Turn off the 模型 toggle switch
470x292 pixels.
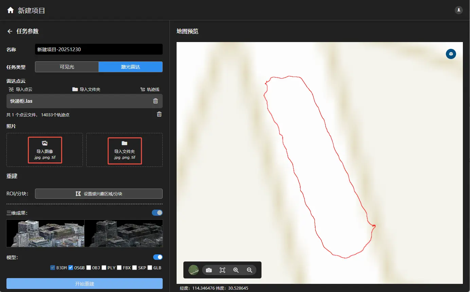point(158,257)
